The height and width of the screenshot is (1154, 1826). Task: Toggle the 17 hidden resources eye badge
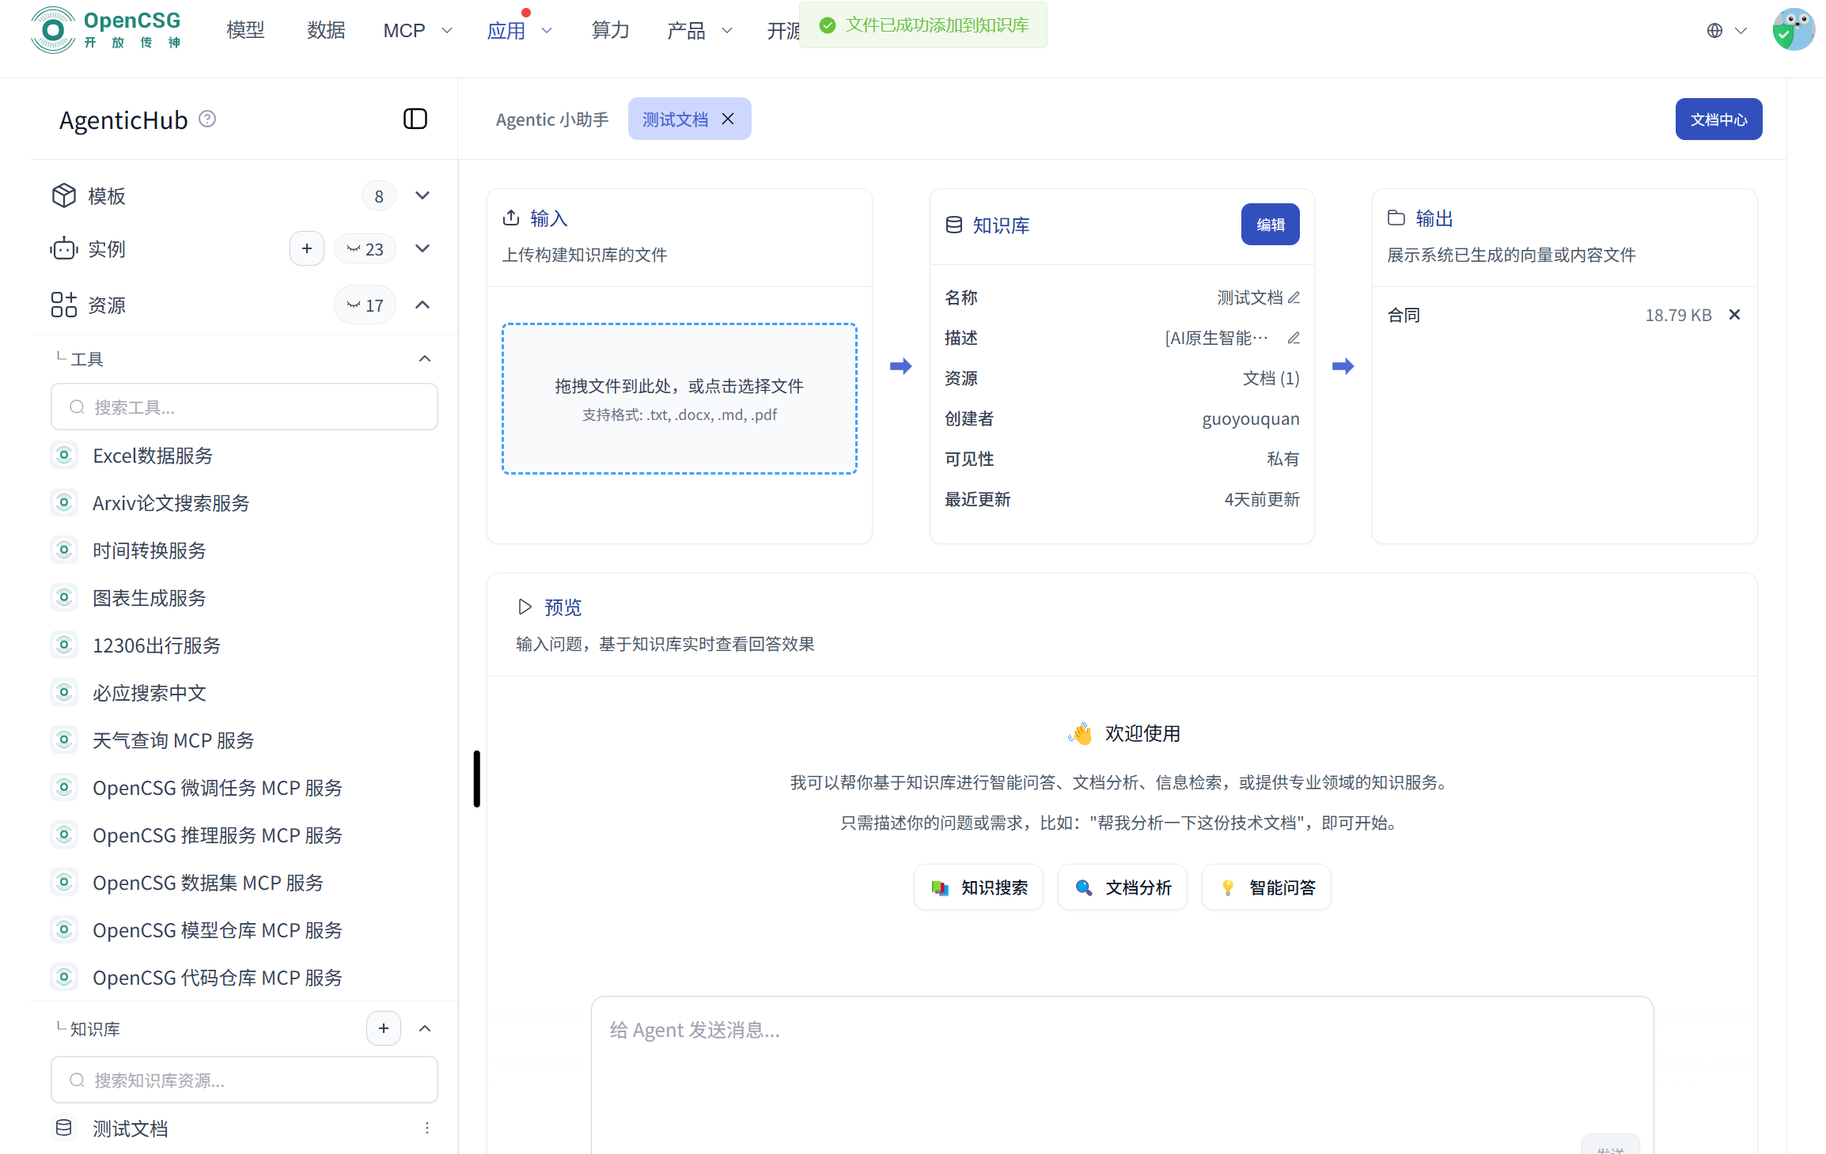pyautogui.click(x=365, y=305)
